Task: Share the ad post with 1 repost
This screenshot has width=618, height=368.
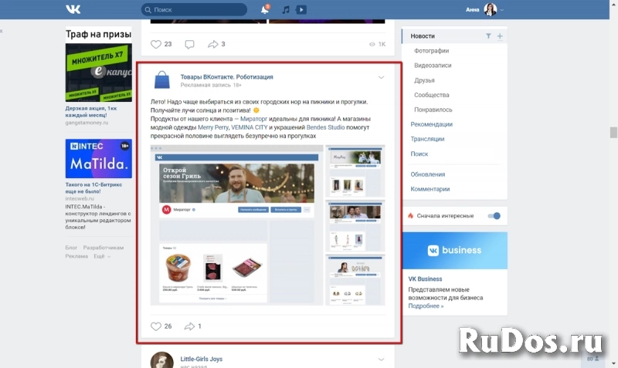Action: (192, 326)
